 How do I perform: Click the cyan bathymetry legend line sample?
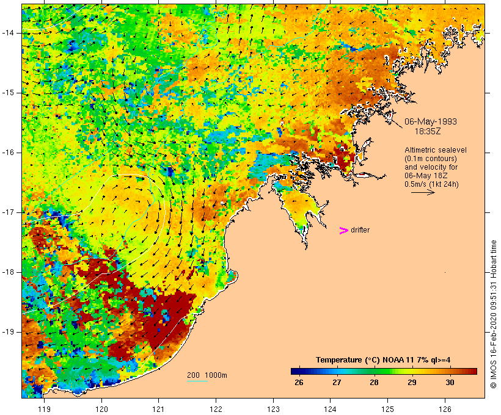tap(197, 381)
